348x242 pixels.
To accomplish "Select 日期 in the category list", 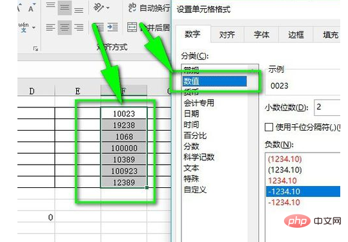I will (191, 114).
